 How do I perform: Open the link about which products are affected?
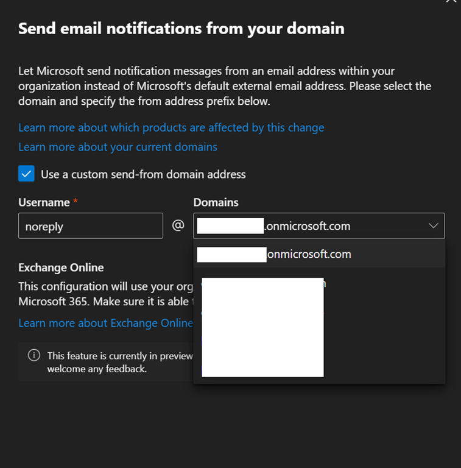[171, 127]
